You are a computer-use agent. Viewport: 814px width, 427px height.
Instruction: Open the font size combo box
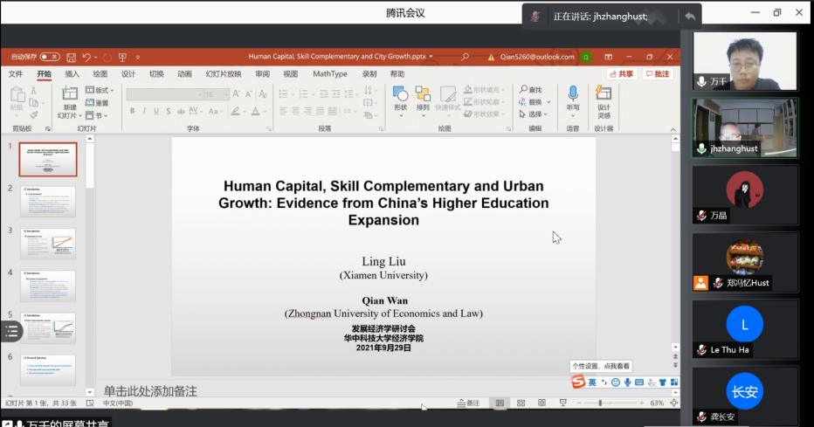pos(217,94)
